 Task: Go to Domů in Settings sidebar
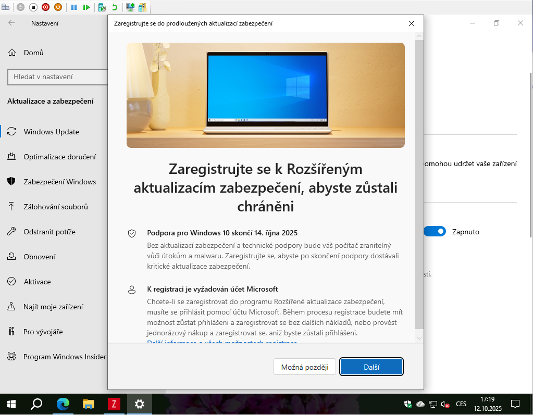click(x=33, y=53)
